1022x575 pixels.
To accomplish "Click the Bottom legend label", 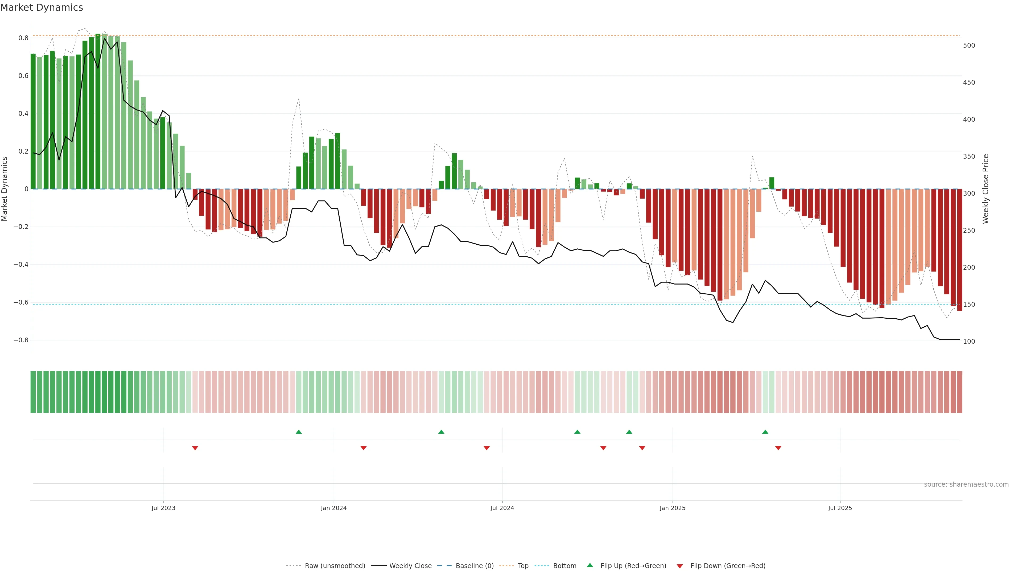I will pos(564,566).
